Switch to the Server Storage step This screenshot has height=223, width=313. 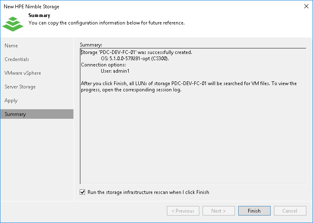coord(20,87)
